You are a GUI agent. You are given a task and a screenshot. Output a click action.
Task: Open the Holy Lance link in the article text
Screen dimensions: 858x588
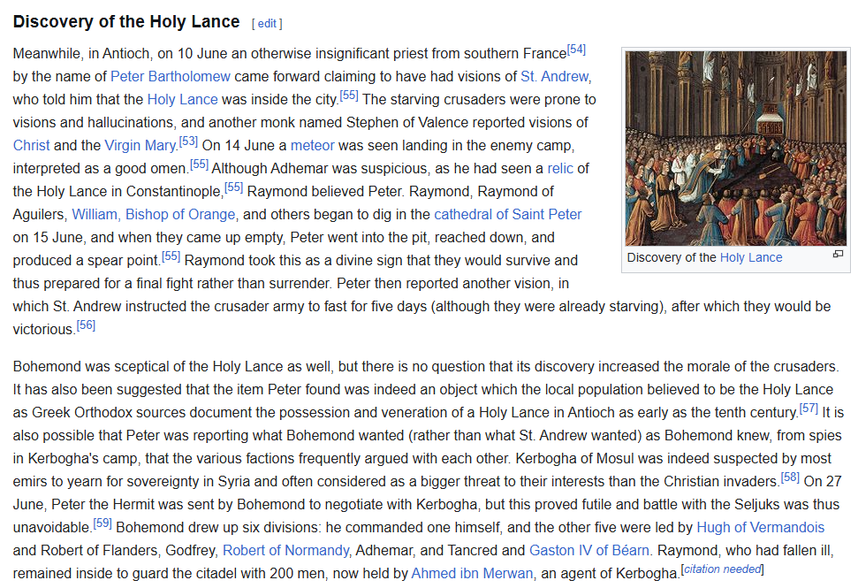click(x=182, y=100)
